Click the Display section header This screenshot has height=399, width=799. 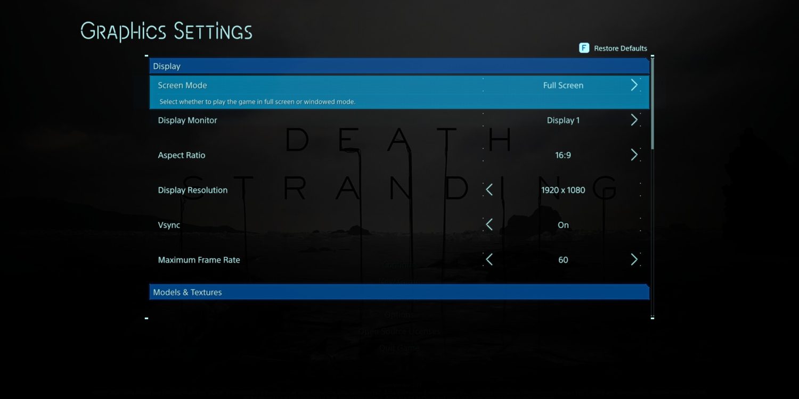pos(399,66)
